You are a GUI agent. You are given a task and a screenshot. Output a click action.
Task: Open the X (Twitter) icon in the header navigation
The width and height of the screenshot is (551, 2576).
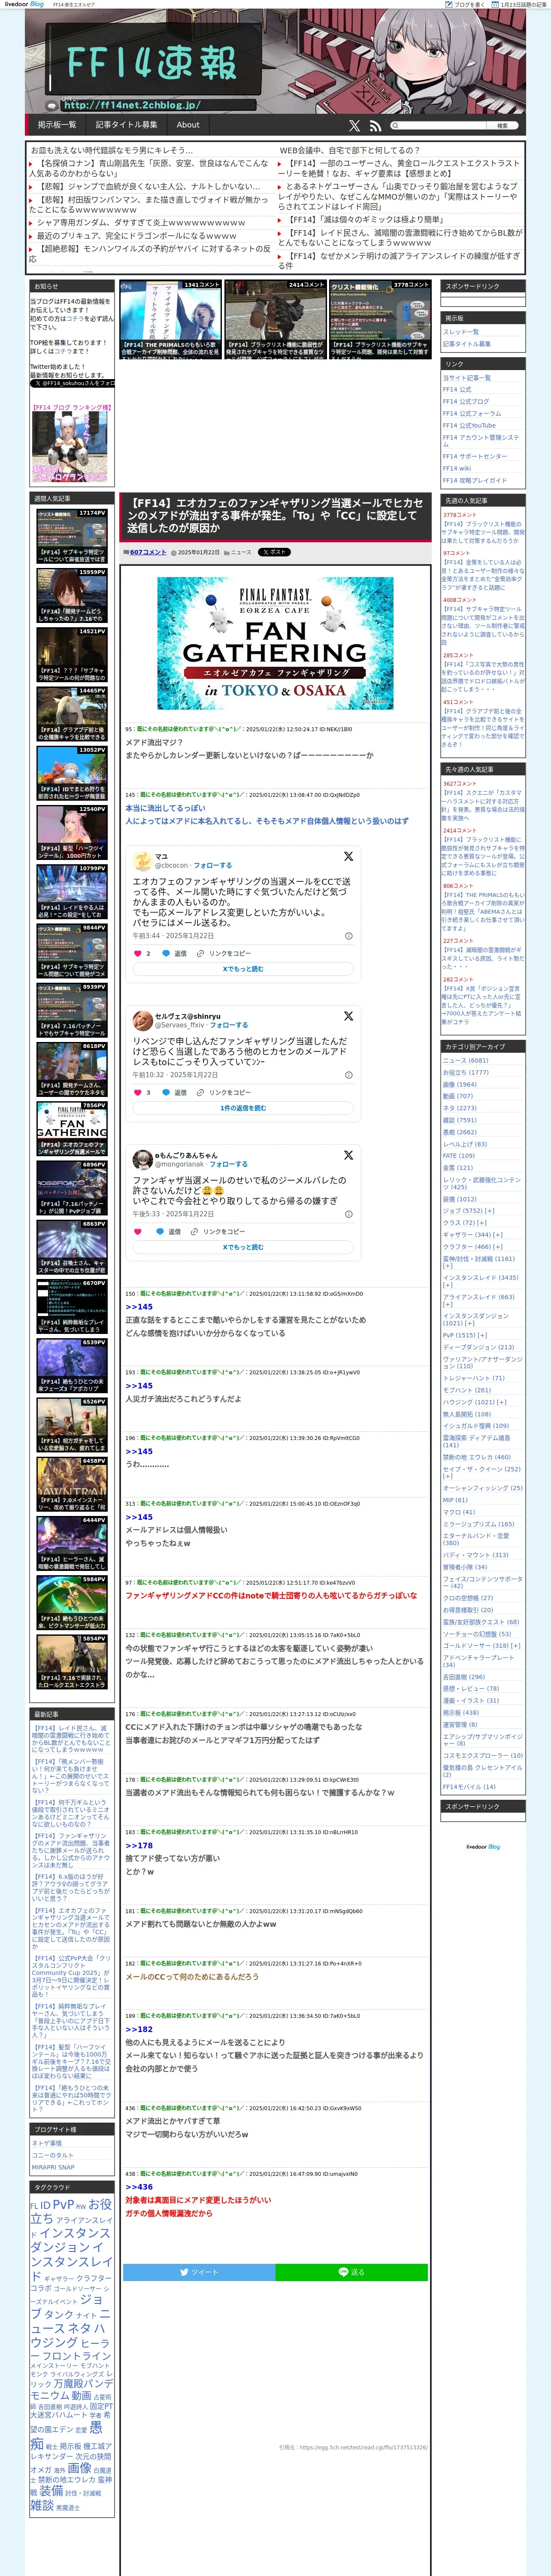354,126
